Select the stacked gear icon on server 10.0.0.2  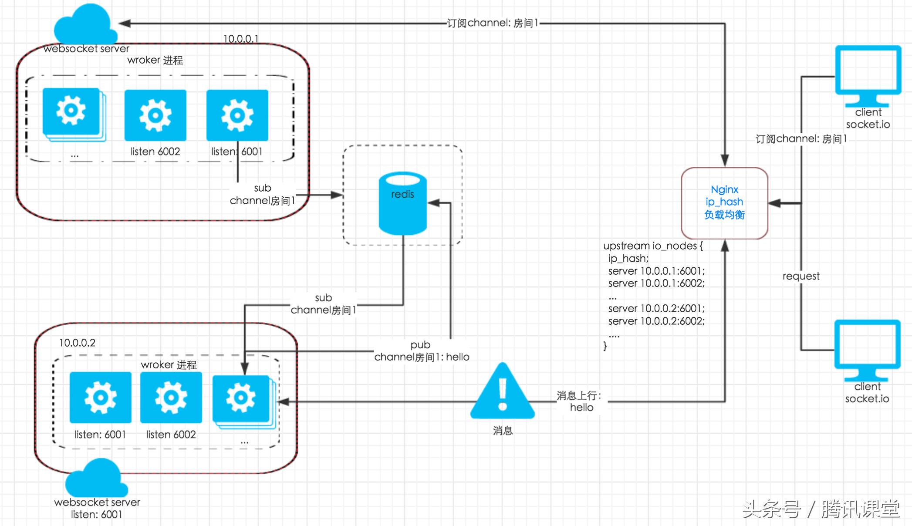242,398
